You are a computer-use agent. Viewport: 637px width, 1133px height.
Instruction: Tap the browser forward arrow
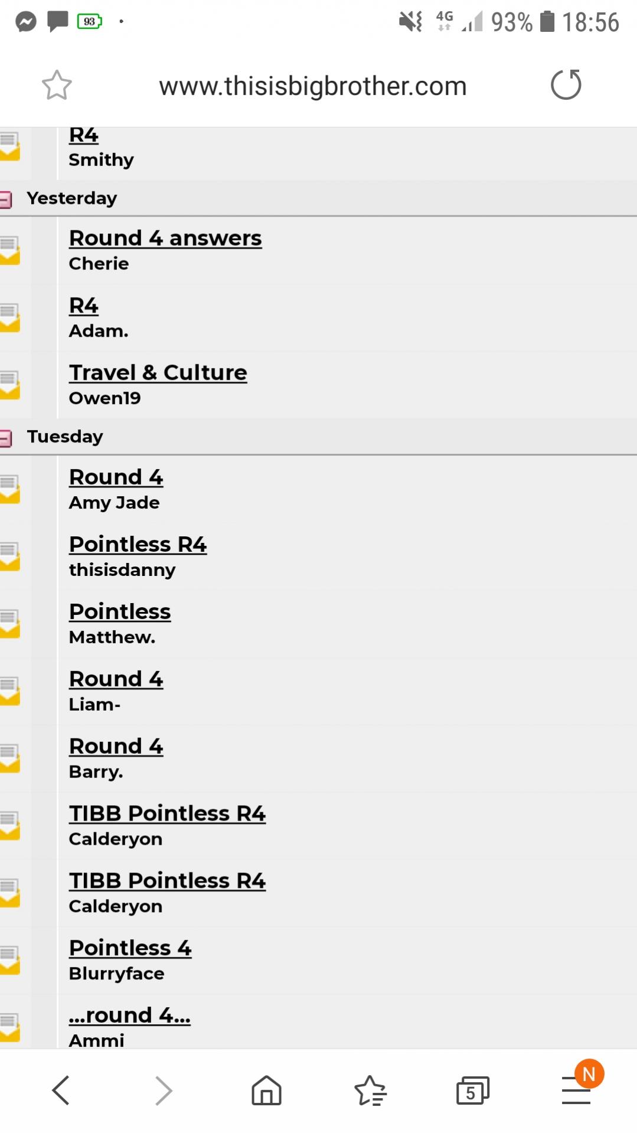point(164,1090)
